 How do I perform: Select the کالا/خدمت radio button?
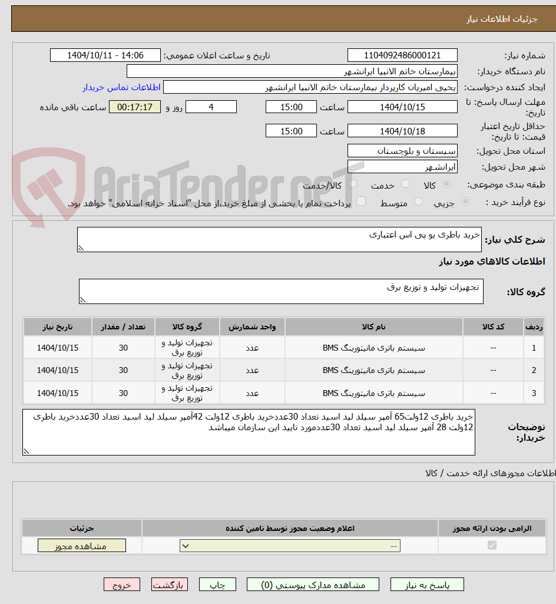point(353,184)
